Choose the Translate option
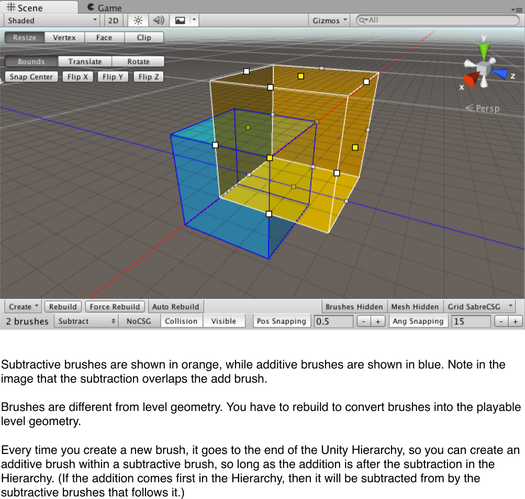This screenshot has height=499, width=525. [x=85, y=62]
